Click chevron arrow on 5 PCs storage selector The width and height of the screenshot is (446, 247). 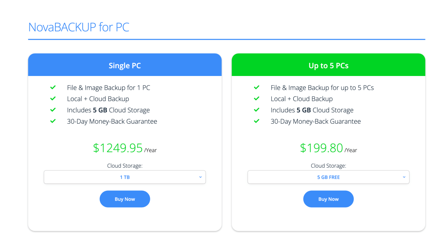[404, 177]
